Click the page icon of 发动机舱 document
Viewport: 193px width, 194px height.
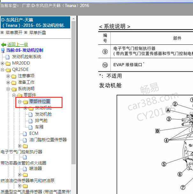[x=31, y=114]
